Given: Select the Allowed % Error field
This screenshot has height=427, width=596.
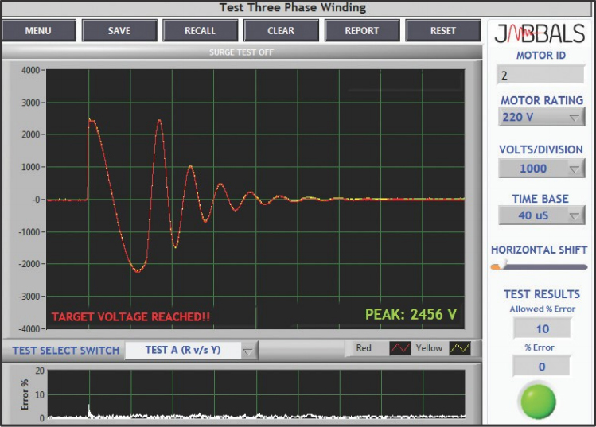Looking at the screenshot, I should click(x=541, y=328).
